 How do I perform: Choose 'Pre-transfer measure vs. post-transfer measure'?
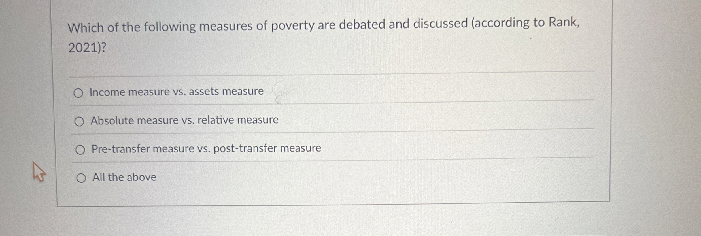(x=80, y=150)
